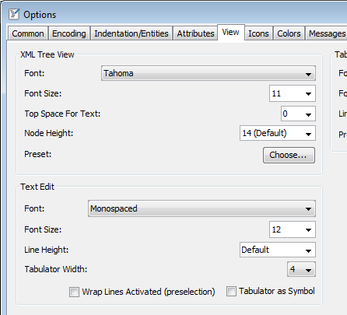Toggle the Tabulator as Symbol checkbox
Image resolution: width=347 pixels, height=315 pixels.
coord(231,291)
